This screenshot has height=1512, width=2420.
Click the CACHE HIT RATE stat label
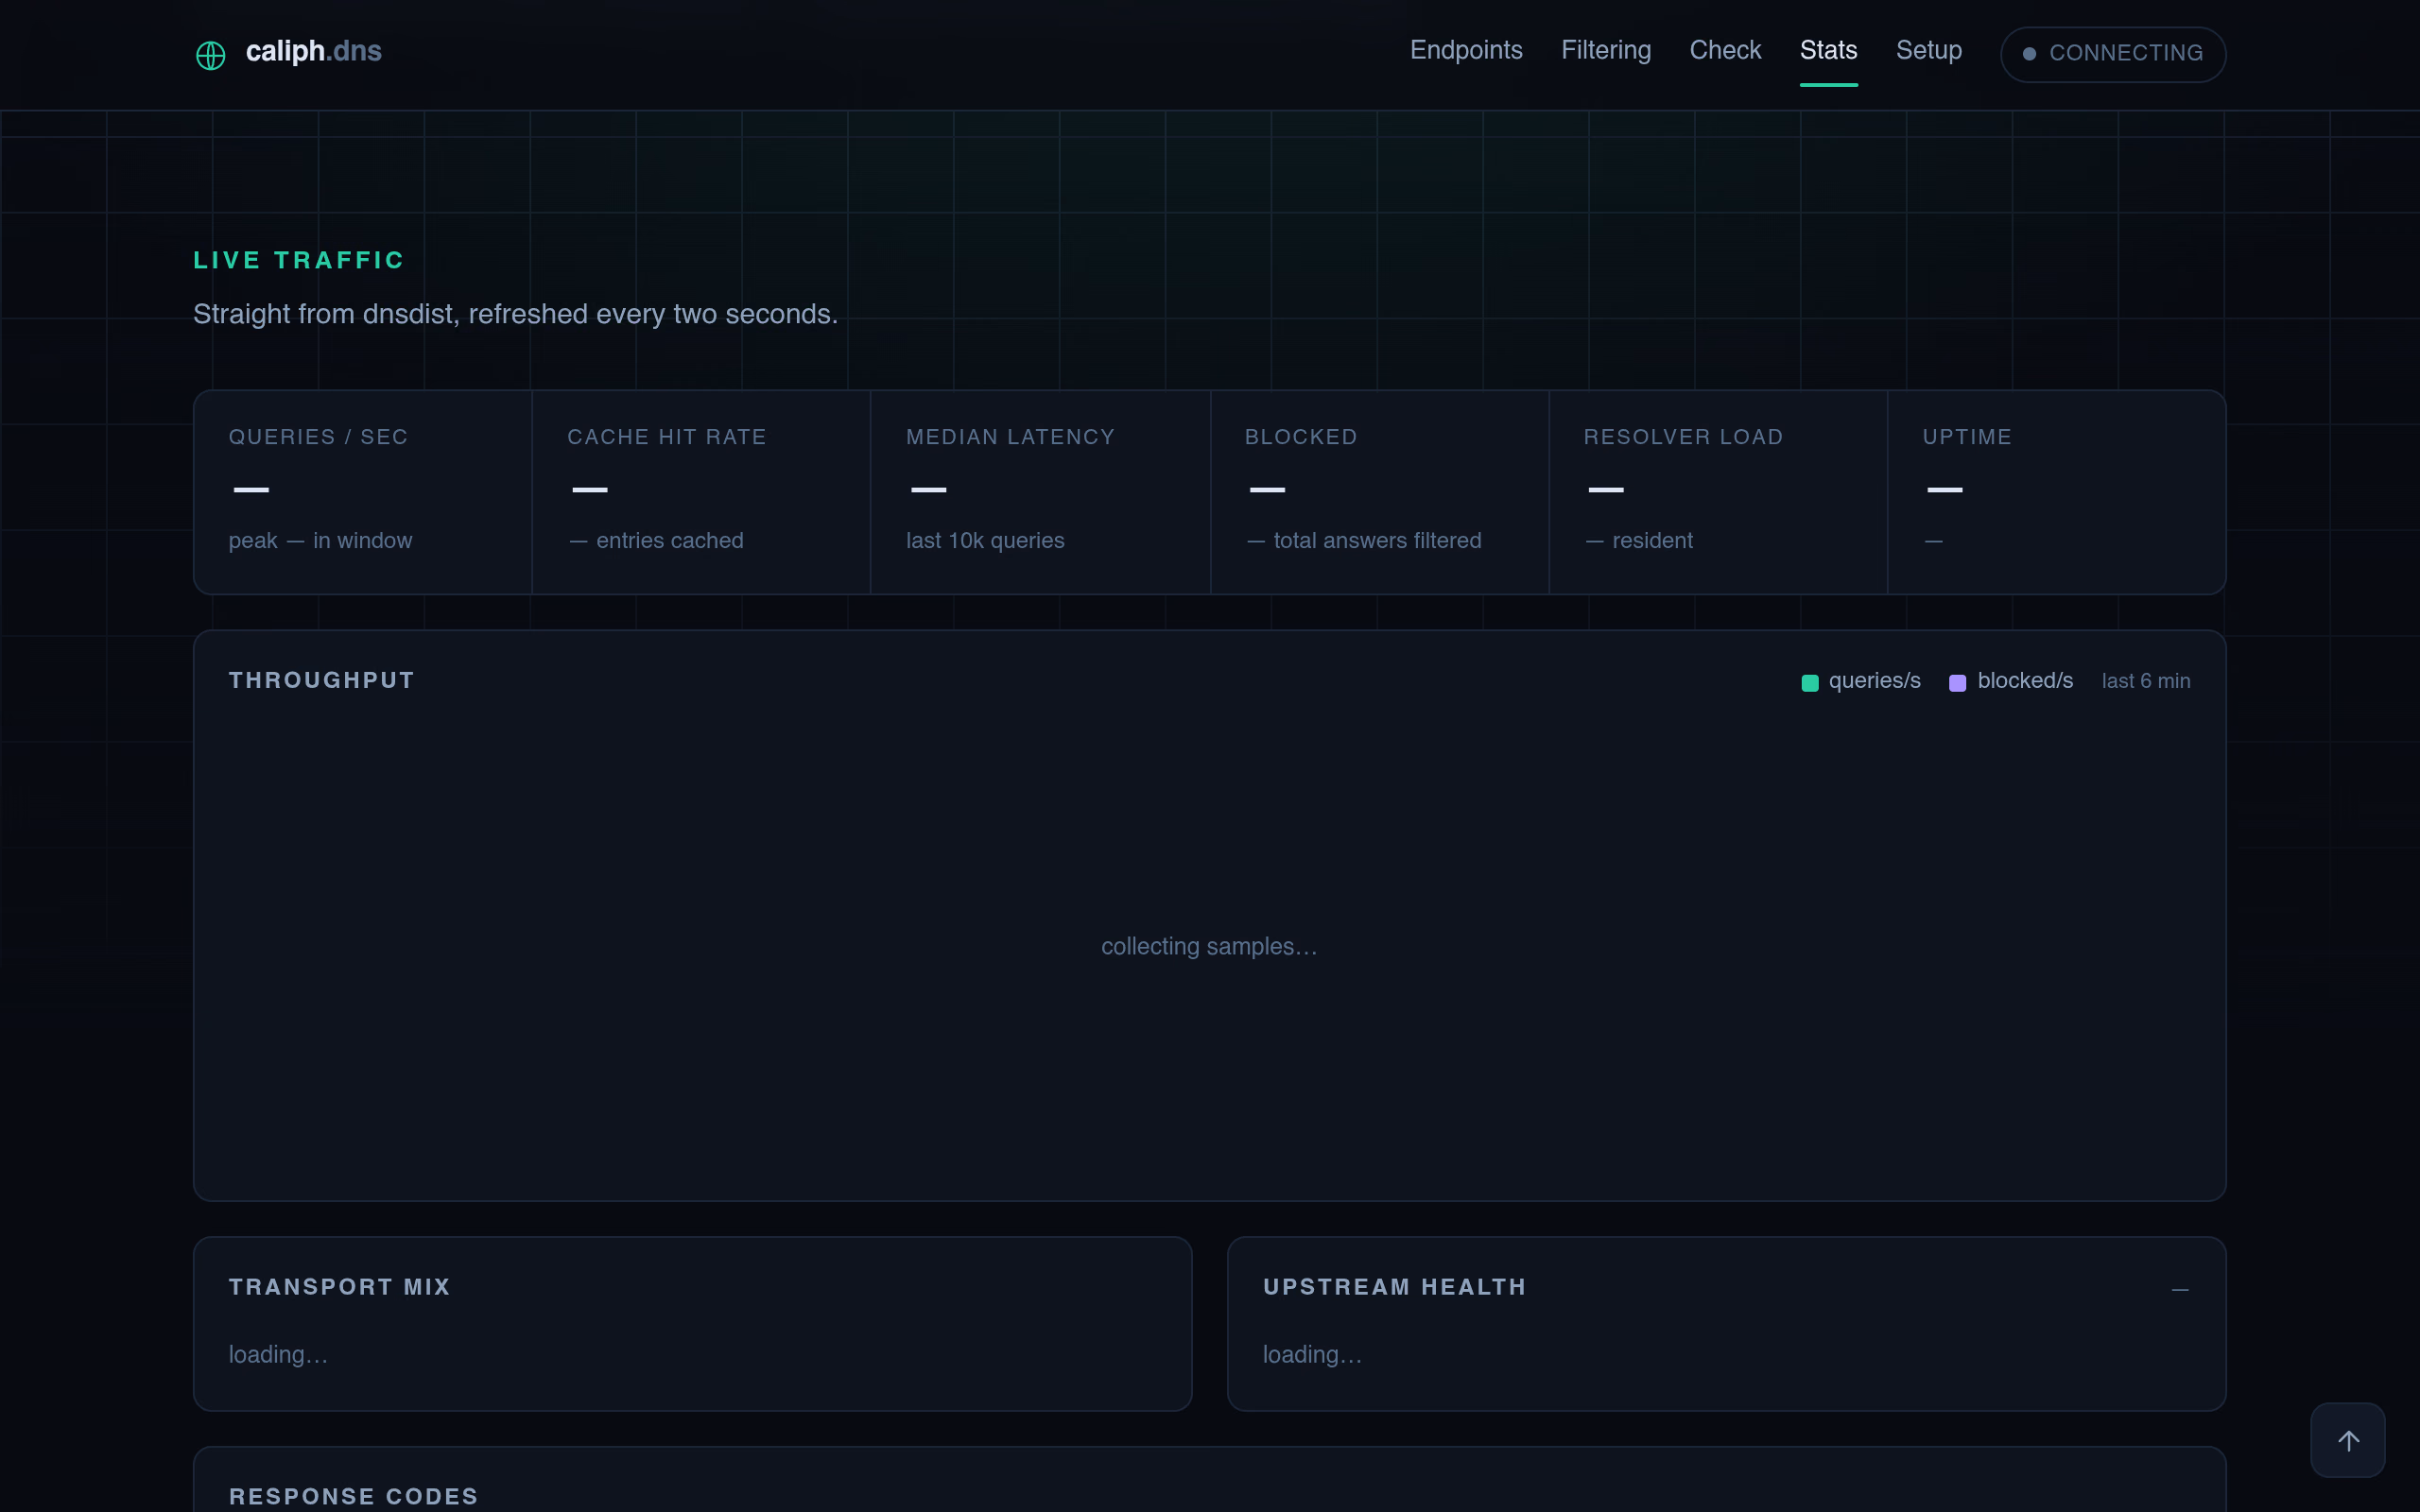click(x=666, y=437)
